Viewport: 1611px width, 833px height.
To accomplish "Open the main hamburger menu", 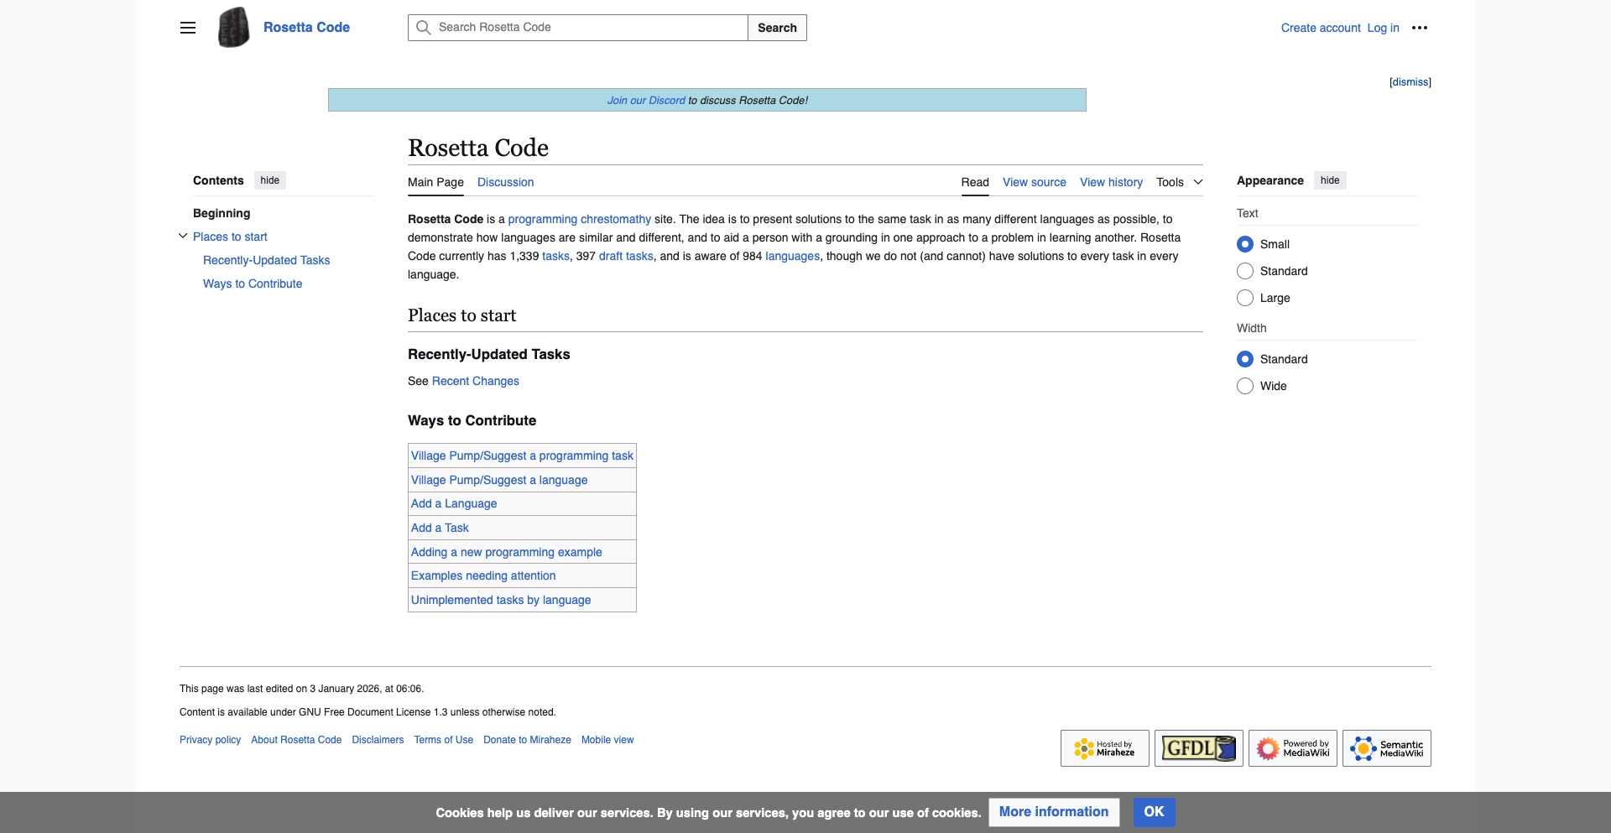I will (187, 28).
